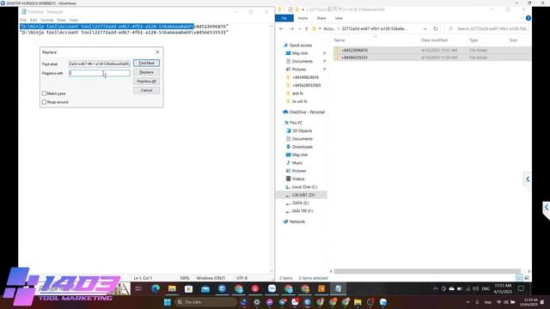Open Notepad Help menu
This screenshot has height=309, width=550.
pyautogui.click(x=73, y=20)
